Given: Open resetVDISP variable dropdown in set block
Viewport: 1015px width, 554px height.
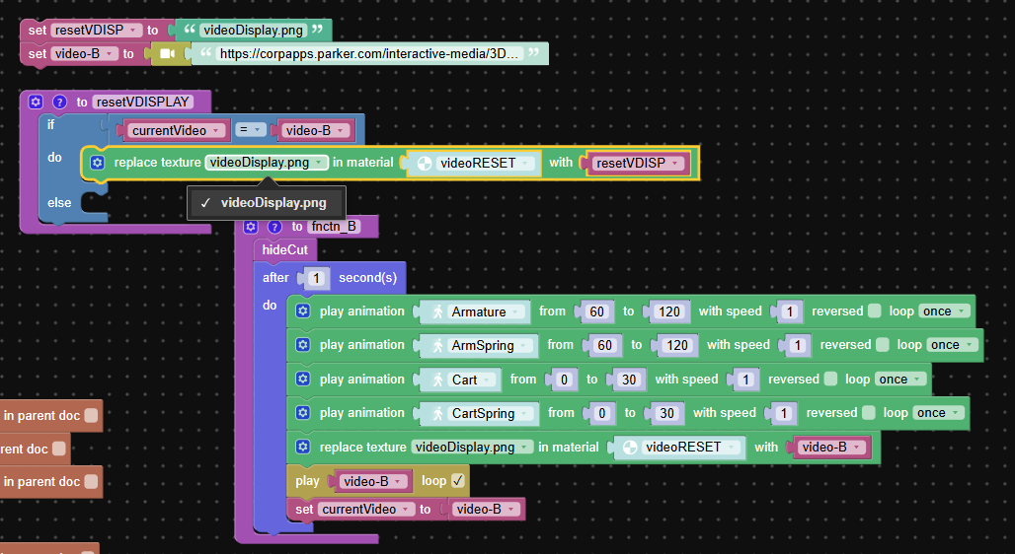Looking at the screenshot, I should click(97, 30).
